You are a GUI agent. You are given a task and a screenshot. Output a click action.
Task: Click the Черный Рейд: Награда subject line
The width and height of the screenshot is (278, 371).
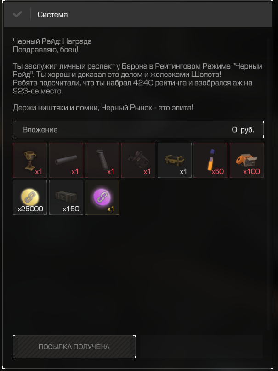pos(52,41)
